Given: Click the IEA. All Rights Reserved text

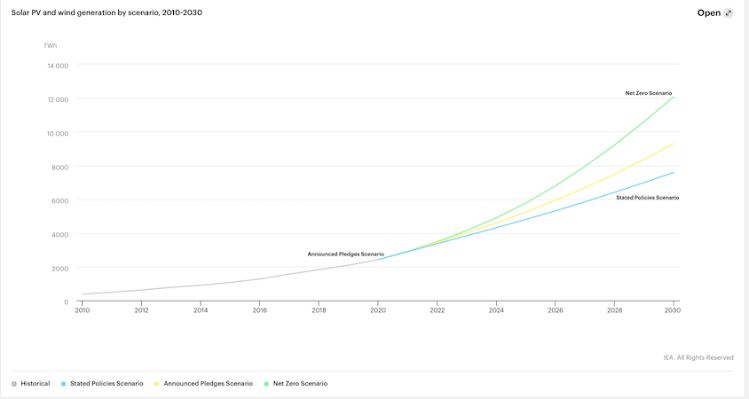Looking at the screenshot, I should pyautogui.click(x=698, y=357).
